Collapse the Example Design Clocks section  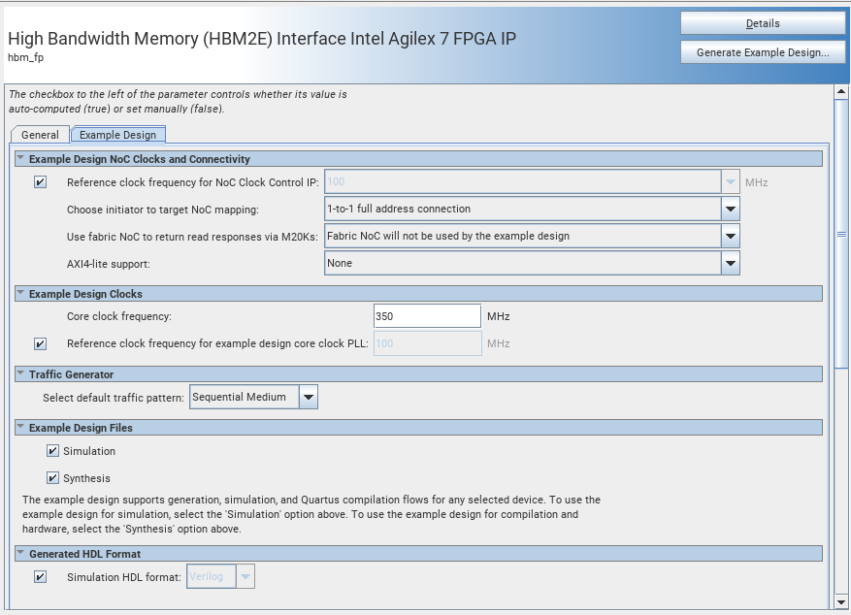(20, 294)
